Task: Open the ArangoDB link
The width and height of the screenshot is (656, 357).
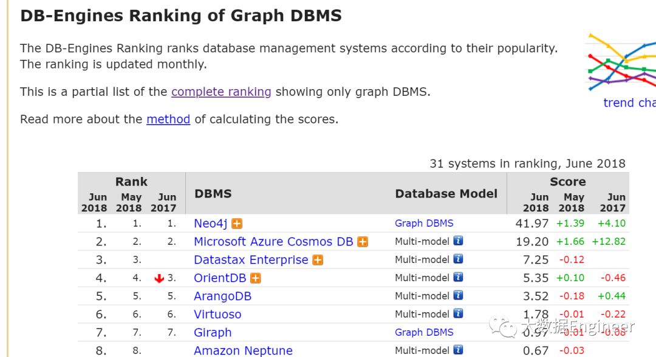Action: pos(222,296)
